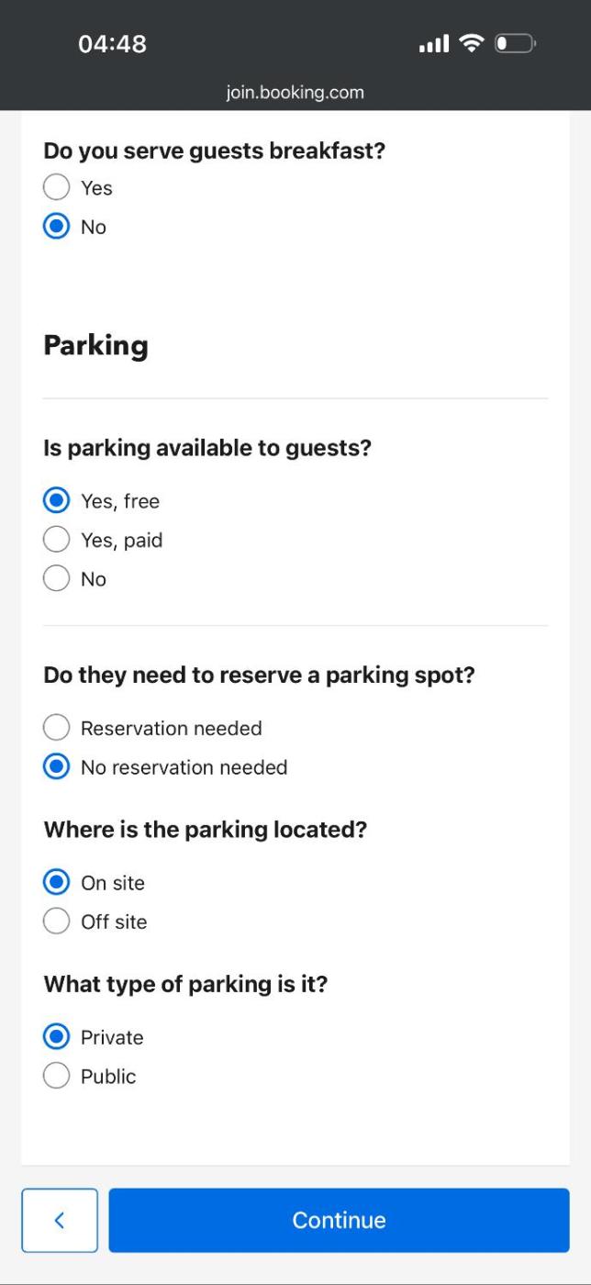Tap the 04:48 clock in status bar
Viewport: 591px width, 1285px height.
click(x=112, y=44)
